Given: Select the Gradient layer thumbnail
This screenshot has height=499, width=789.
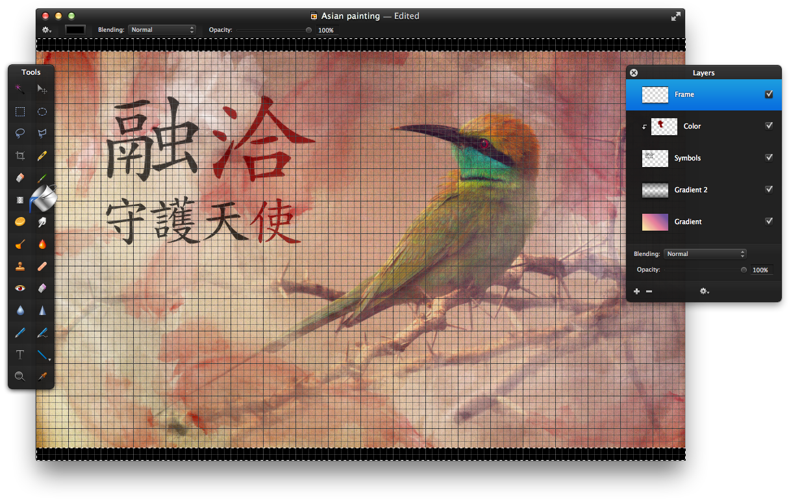Looking at the screenshot, I should coord(655,222).
